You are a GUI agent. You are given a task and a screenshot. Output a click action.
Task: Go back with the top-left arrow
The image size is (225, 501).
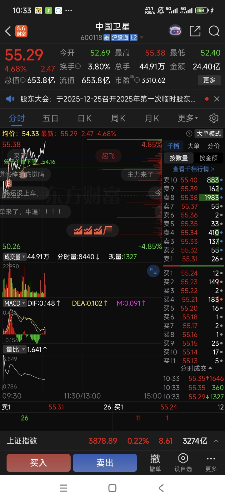[8, 31]
